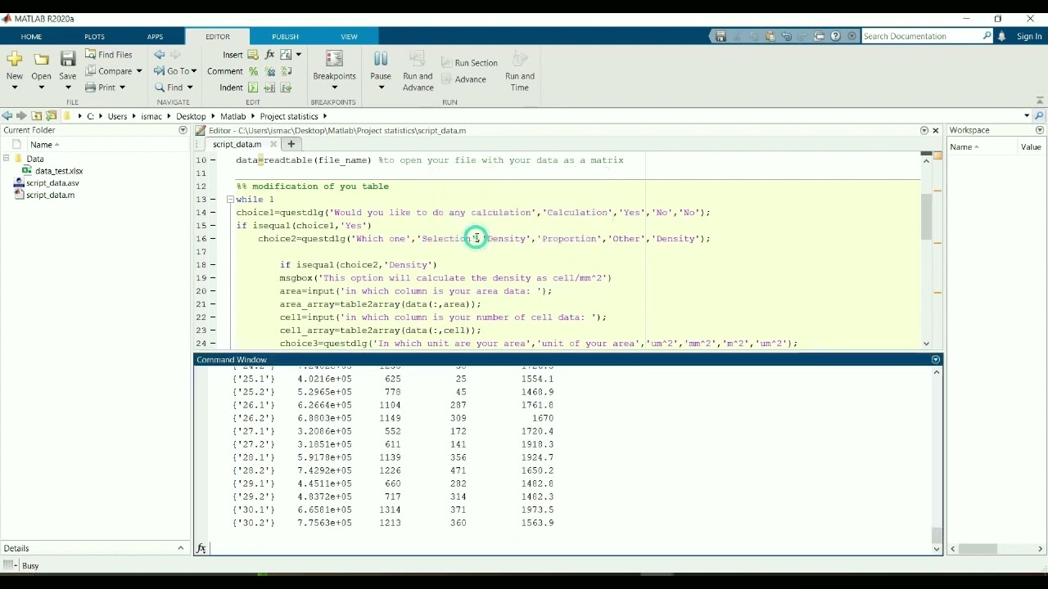Screen dimensions: 1048x589
Task: Click the Uncomment icon
Action: pyautogui.click(x=269, y=71)
